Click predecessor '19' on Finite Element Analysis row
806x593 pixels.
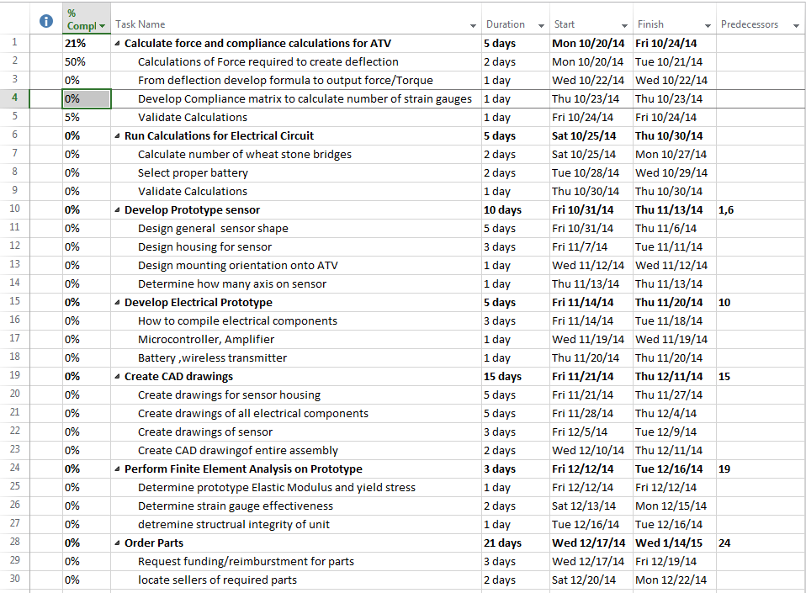click(761, 469)
